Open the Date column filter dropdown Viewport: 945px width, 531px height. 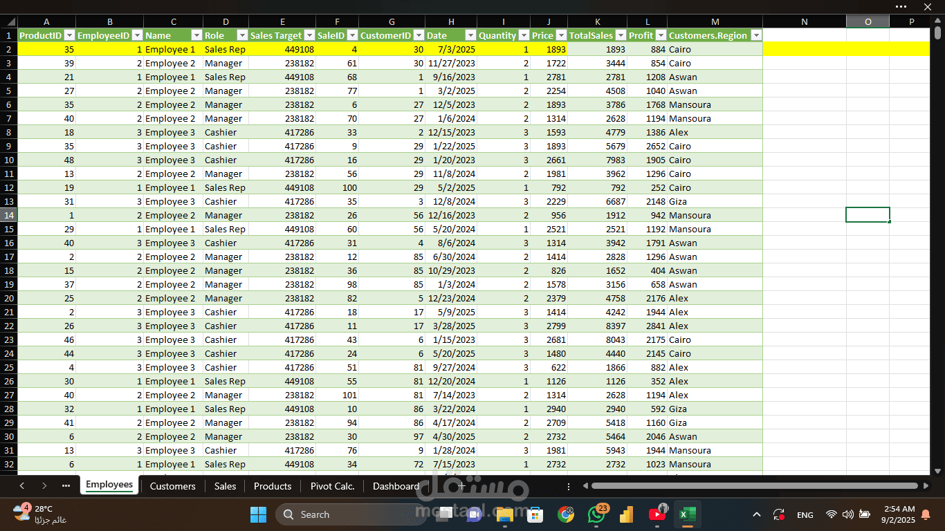(x=470, y=35)
